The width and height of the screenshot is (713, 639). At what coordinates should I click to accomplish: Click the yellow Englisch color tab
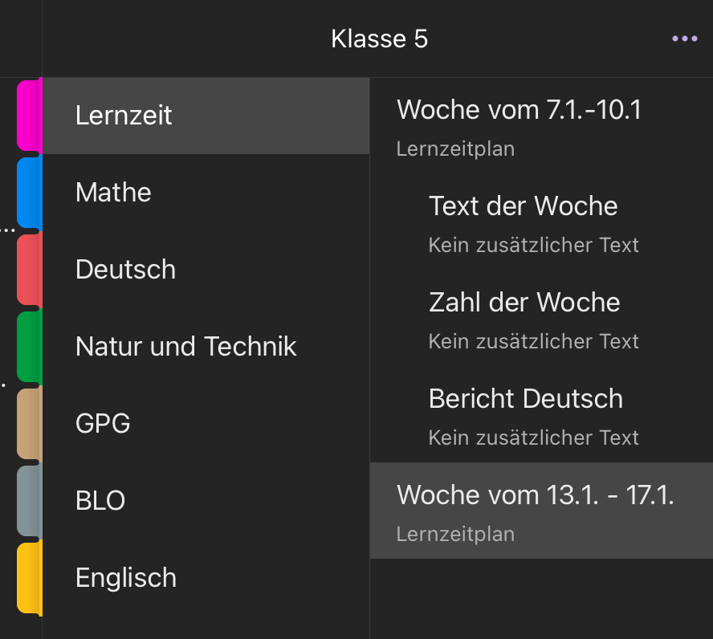30,578
